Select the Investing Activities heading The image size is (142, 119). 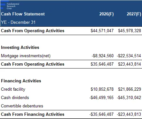pyautogui.click(x=20, y=48)
